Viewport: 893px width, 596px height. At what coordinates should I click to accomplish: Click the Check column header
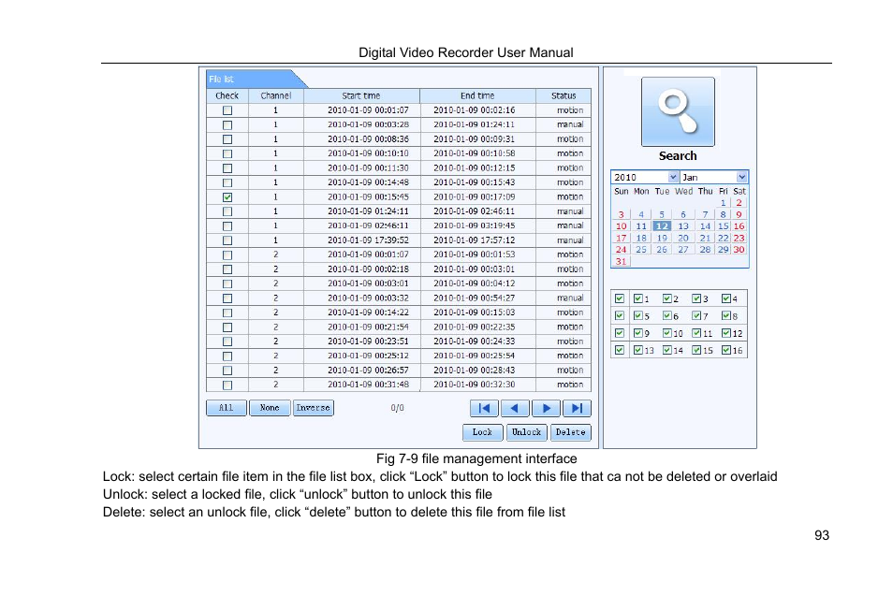227,95
